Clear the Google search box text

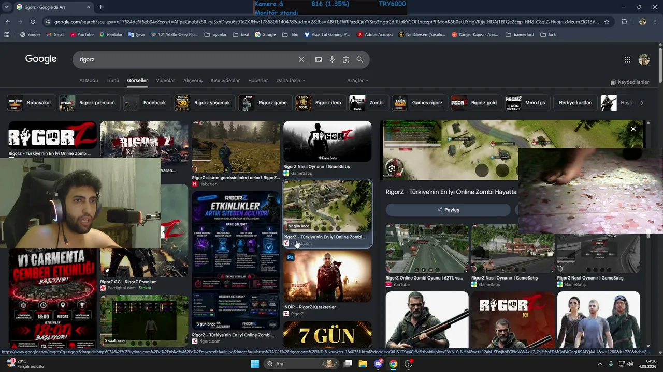pos(301,59)
